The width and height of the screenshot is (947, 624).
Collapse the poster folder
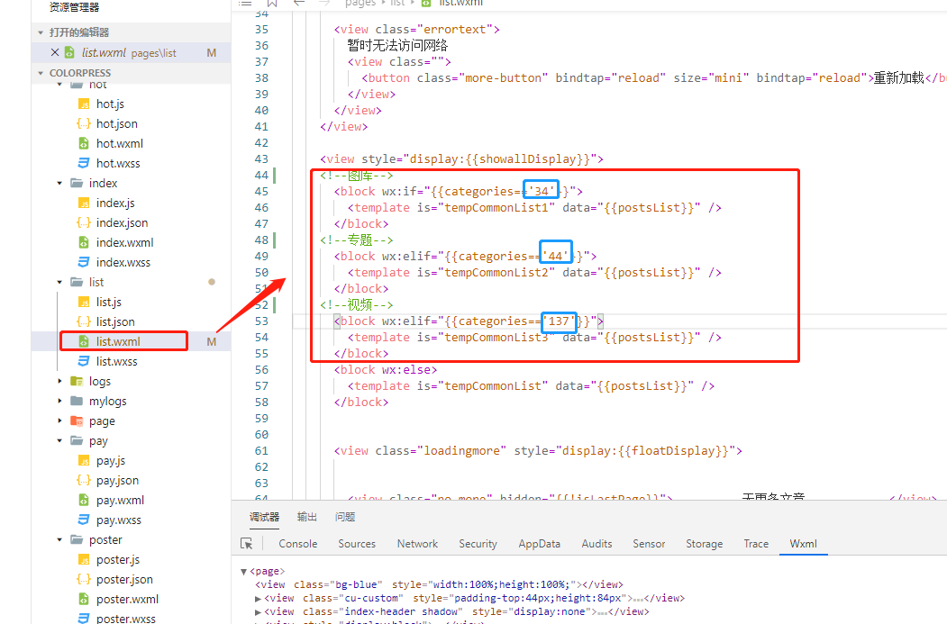59,540
